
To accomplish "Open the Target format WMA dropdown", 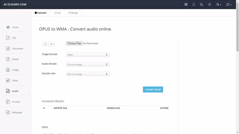I will coord(88,55).
